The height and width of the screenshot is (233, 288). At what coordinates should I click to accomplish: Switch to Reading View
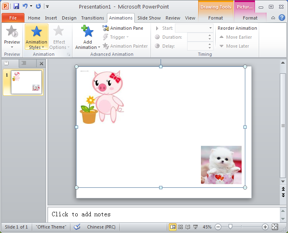pyautogui.click(x=188, y=227)
